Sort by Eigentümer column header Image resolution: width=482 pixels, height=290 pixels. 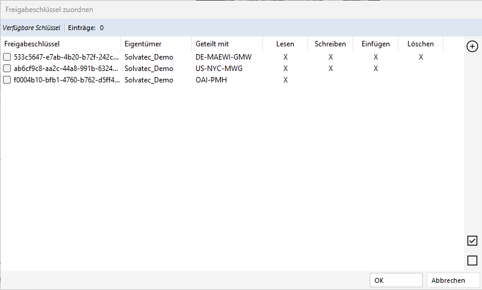[142, 44]
